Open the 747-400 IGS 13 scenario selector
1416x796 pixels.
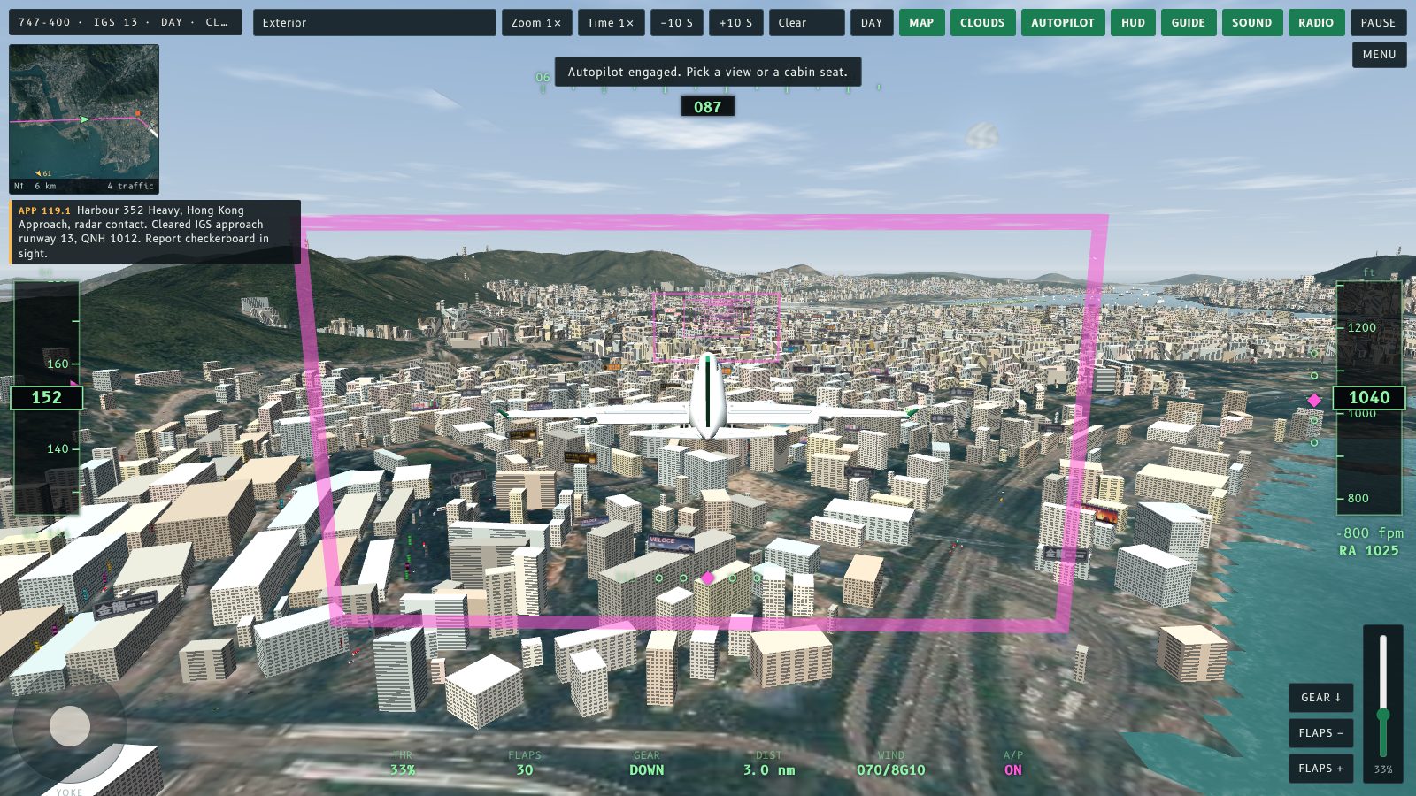(125, 22)
